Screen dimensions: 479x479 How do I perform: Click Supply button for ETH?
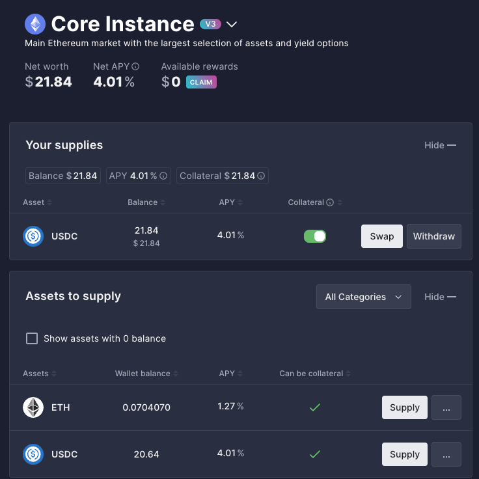point(404,407)
